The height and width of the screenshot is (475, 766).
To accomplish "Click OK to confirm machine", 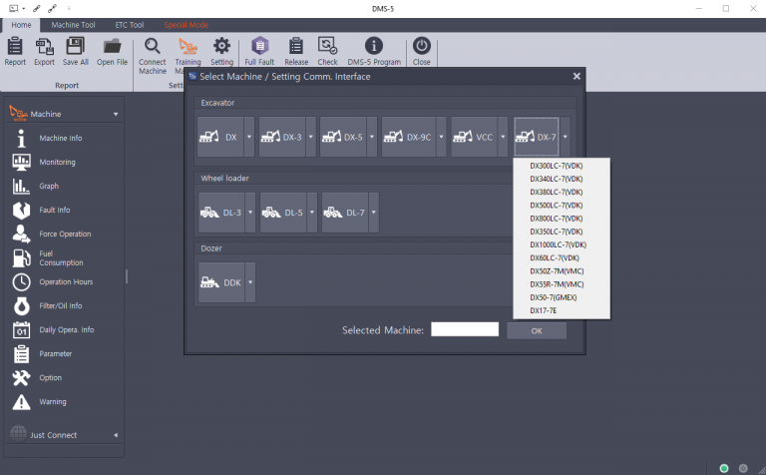I will 537,331.
